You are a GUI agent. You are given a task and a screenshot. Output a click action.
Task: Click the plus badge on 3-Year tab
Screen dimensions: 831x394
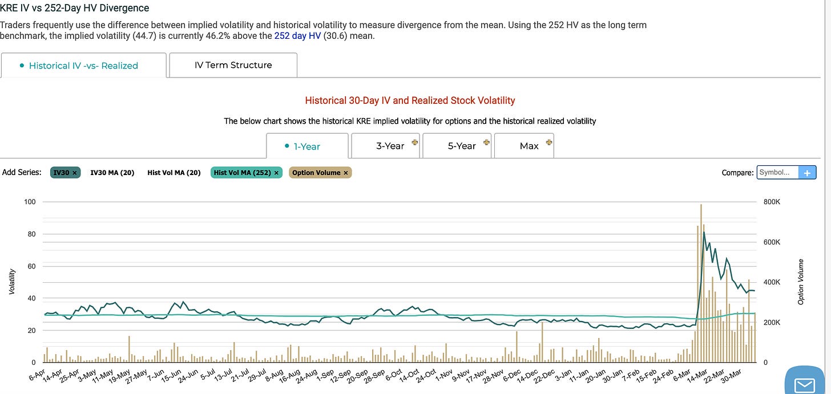point(414,142)
